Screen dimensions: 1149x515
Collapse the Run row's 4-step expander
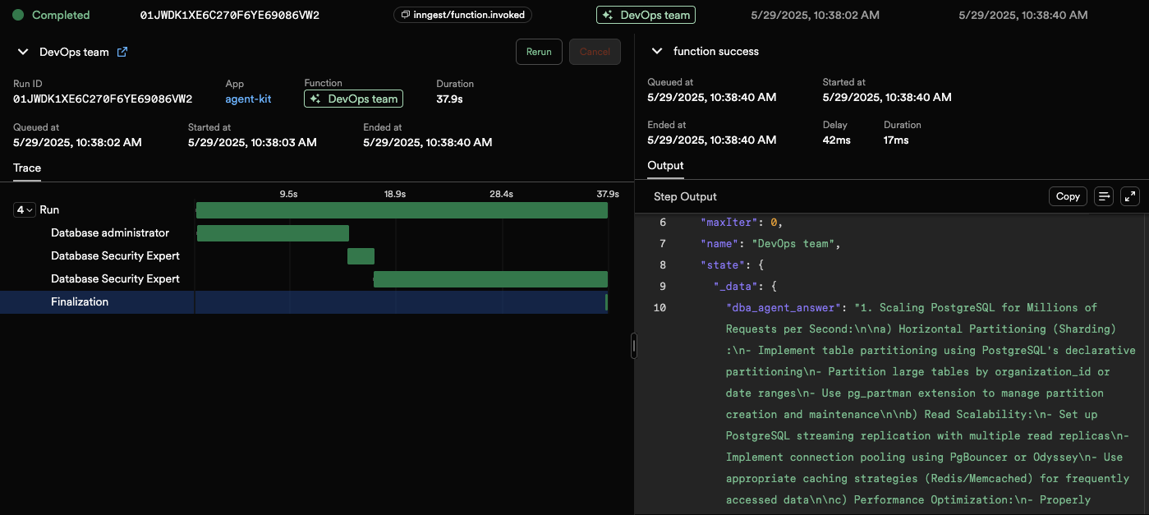(x=25, y=210)
